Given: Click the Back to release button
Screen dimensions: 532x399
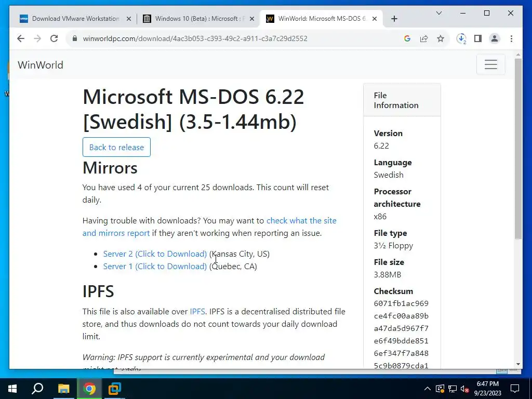Looking at the screenshot, I should [x=116, y=147].
